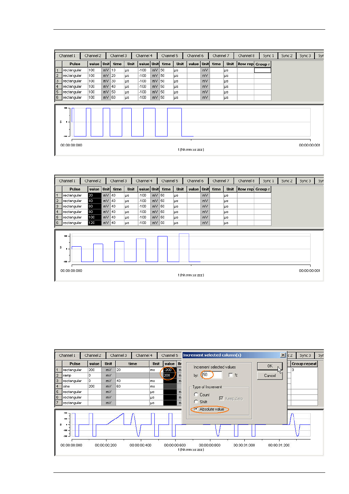Click 'Group repeat' column header in bottom table
This screenshot has width=349, height=494.
[x=304, y=364]
